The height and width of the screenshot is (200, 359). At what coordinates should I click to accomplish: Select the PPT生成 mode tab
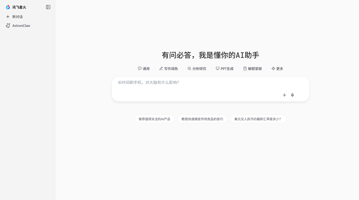pos(225,69)
